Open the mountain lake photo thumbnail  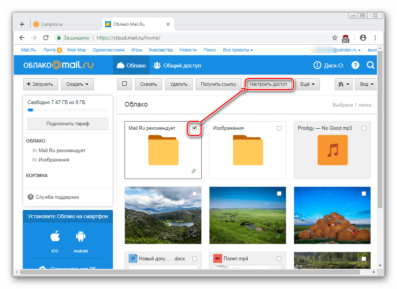pos(163,215)
